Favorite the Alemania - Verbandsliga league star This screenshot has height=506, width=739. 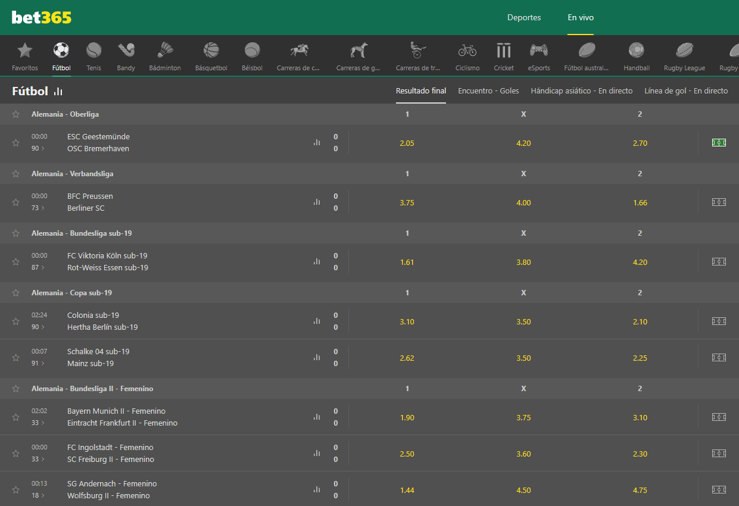[x=16, y=174]
